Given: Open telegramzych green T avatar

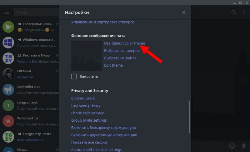Looking at the screenshot, I should click(8, 105).
